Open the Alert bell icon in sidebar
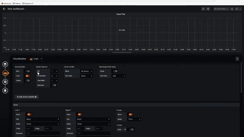 [x=5, y=91]
